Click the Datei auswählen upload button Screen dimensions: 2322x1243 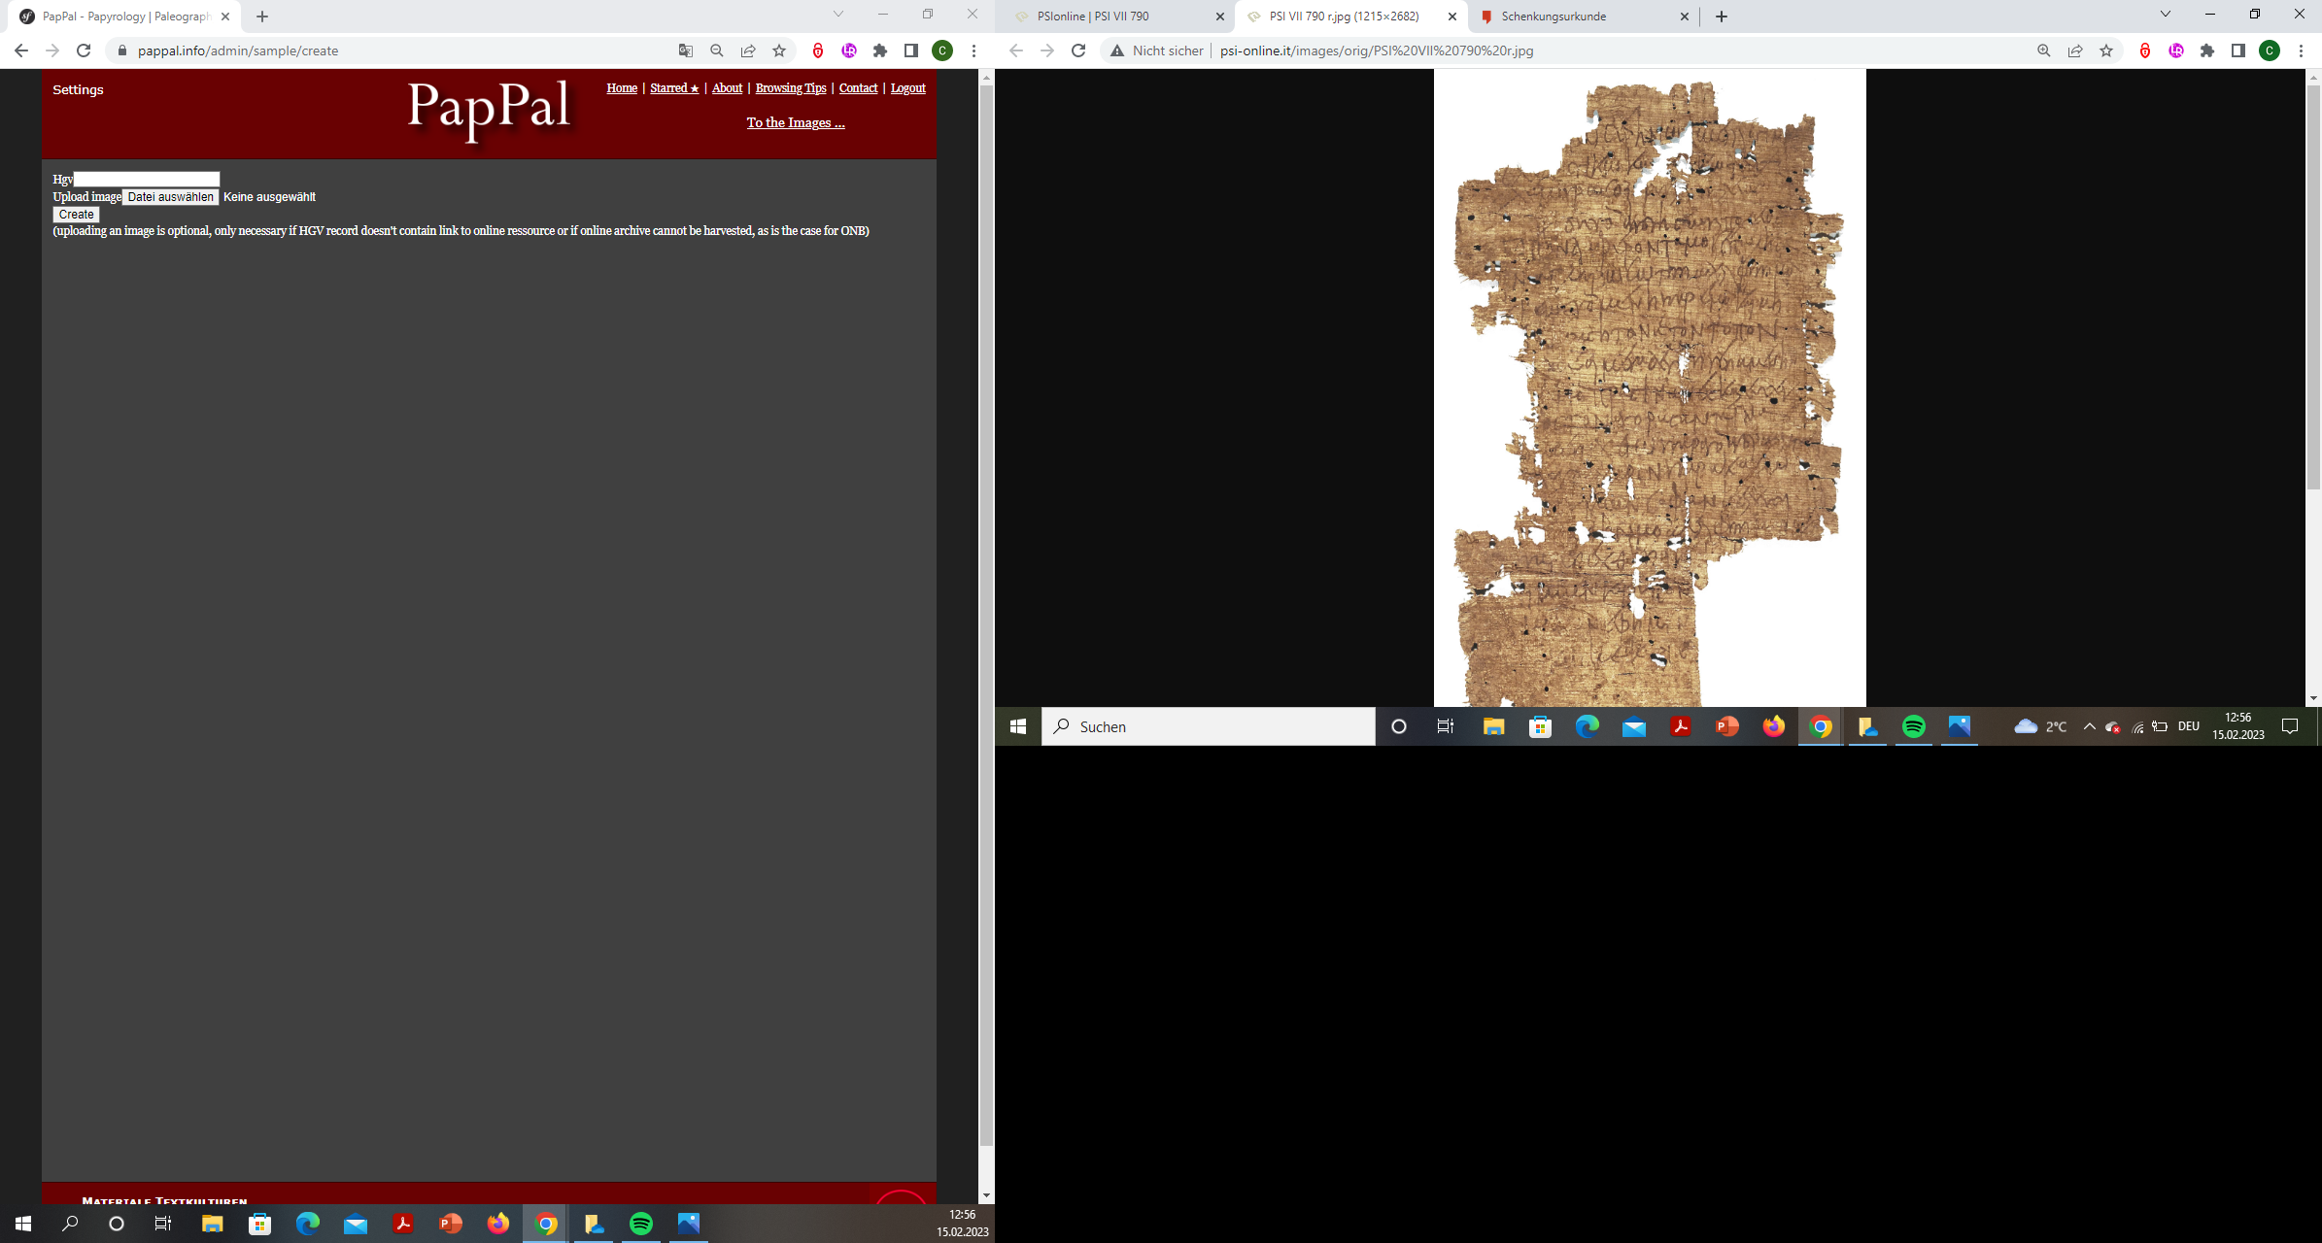click(170, 197)
